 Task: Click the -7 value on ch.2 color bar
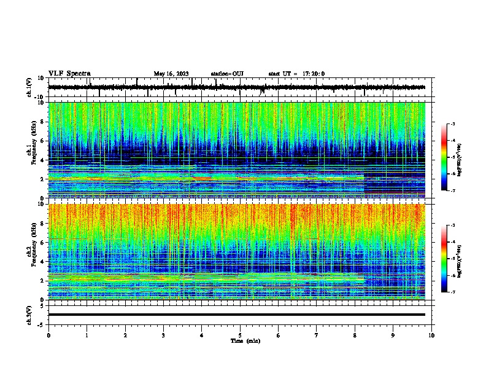click(x=452, y=292)
